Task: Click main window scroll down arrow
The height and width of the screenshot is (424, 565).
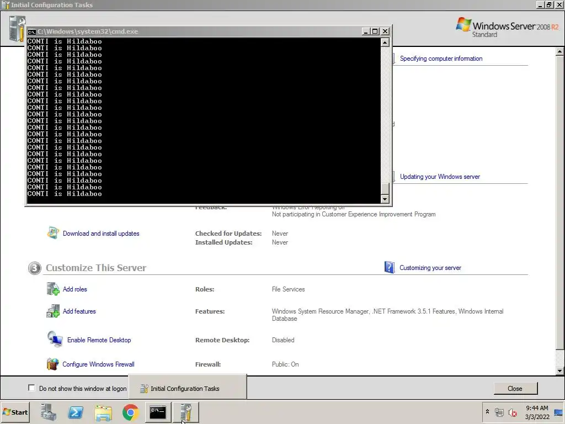Action: [x=559, y=370]
